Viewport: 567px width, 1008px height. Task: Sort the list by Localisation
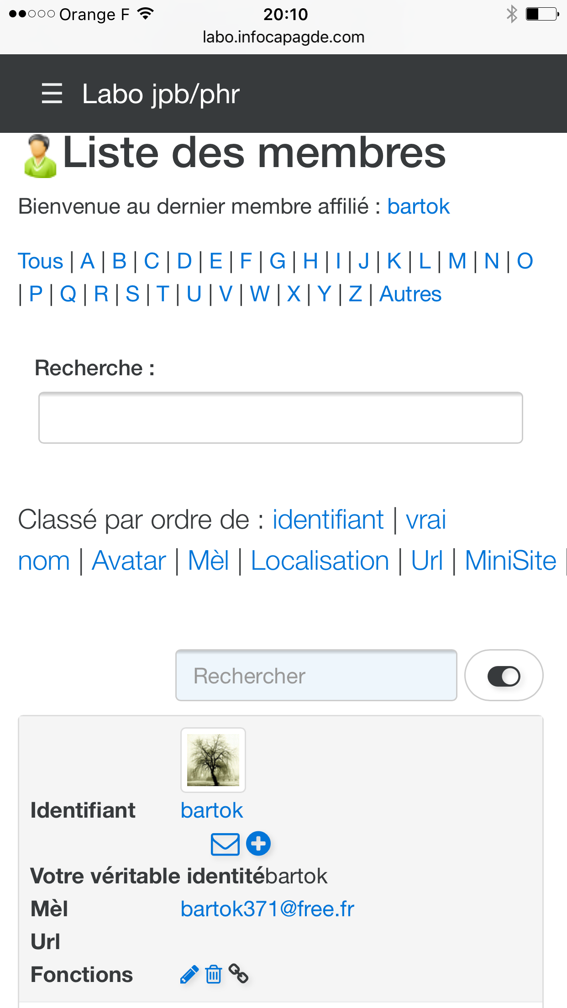coord(320,561)
